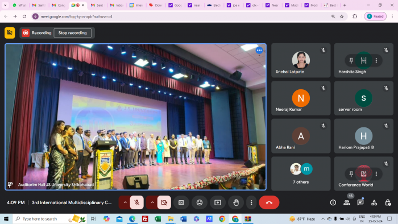Open the activities icon
398x224 pixels.
pos(374,202)
